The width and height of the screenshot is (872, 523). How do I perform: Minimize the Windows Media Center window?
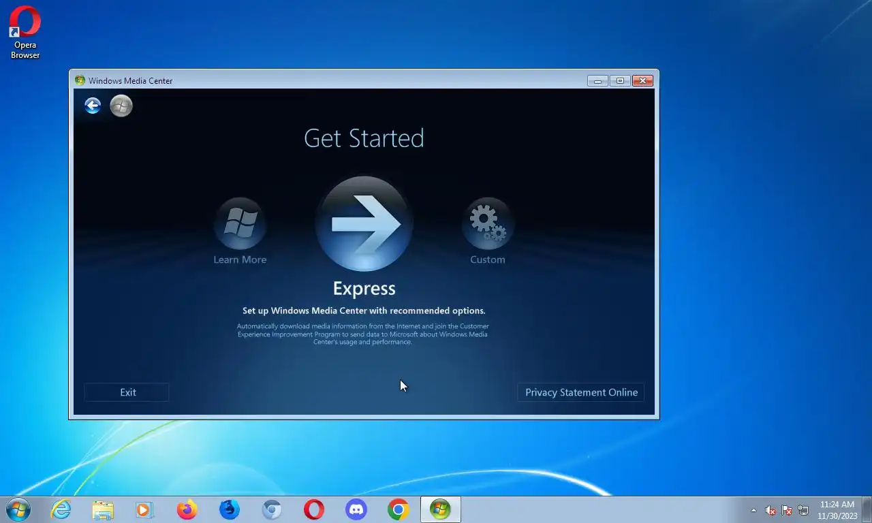click(x=597, y=80)
